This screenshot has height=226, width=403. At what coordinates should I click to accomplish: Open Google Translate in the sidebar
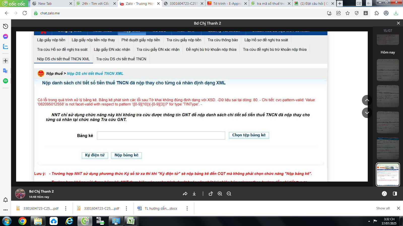tap(6, 71)
